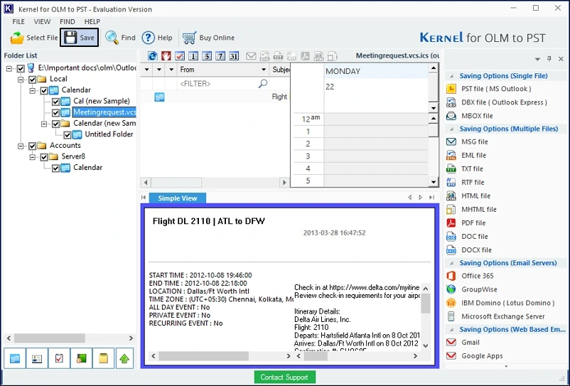Click the Buy Online cart button
This screenshot has height=386, width=570.
click(x=208, y=38)
